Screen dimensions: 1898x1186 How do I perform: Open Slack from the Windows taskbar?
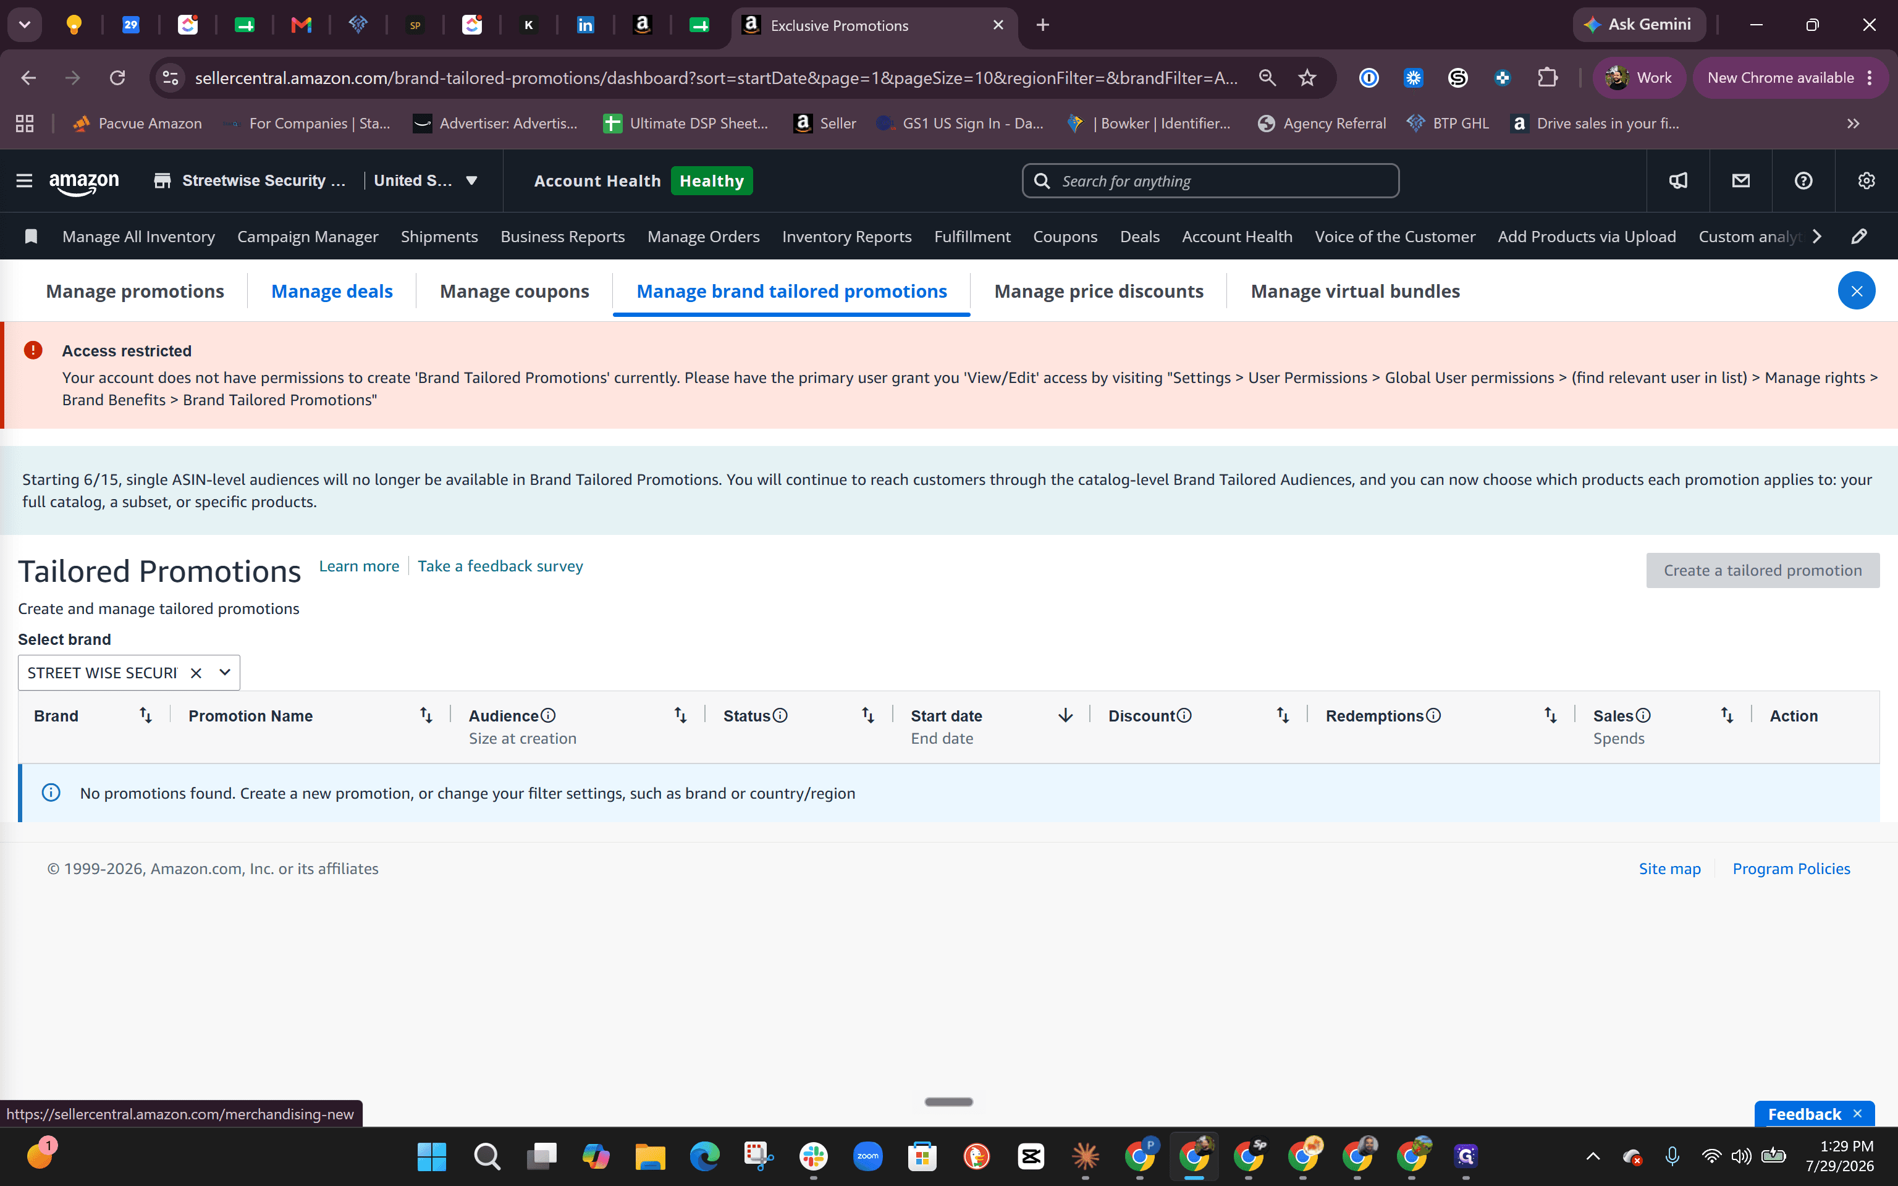point(813,1156)
